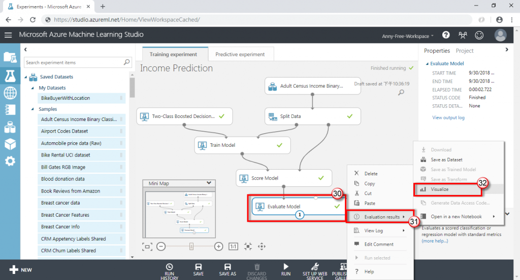Click SET UP WEB SERVICE button
Image resolution: width=520 pixels, height=280 pixels.
click(x=315, y=271)
